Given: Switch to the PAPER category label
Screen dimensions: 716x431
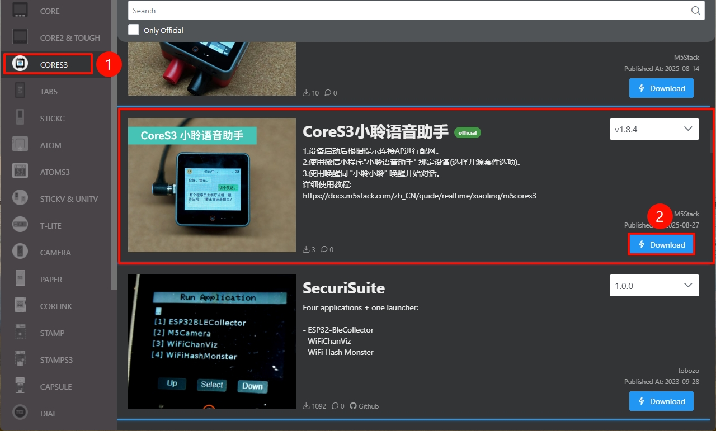Looking at the screenshot, I should 51,280.
